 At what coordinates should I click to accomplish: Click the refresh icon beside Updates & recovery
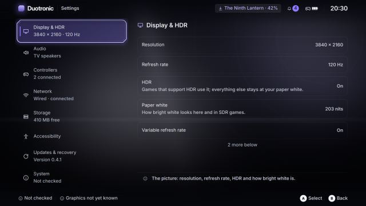pos(26,156)
